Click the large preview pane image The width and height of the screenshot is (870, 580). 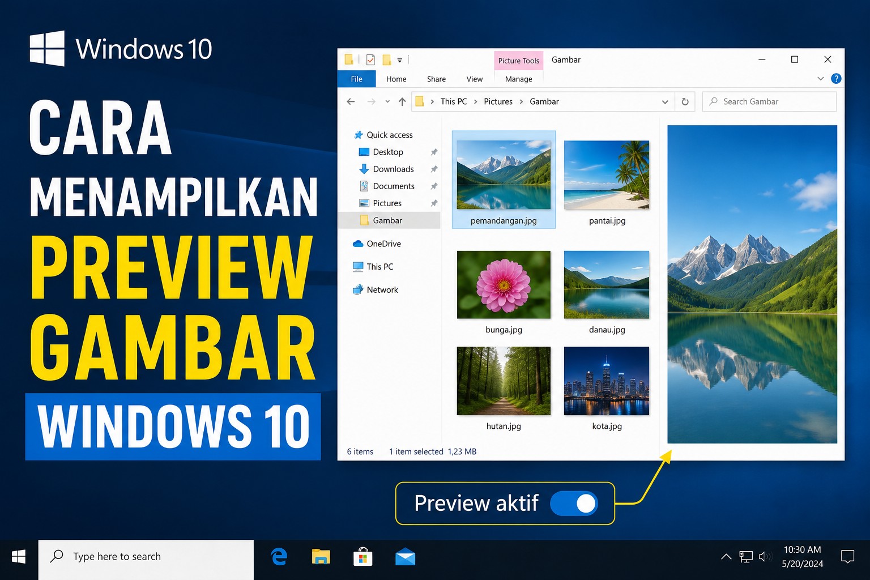pyautogui.click(x=752, y=284)
